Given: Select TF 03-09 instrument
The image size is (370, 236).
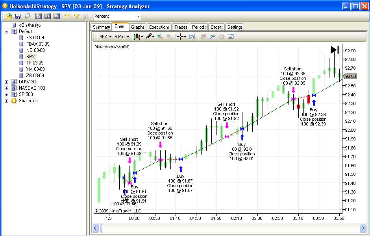Looking at the screenshot, I should pyautogui.click(x=35, y=63).
